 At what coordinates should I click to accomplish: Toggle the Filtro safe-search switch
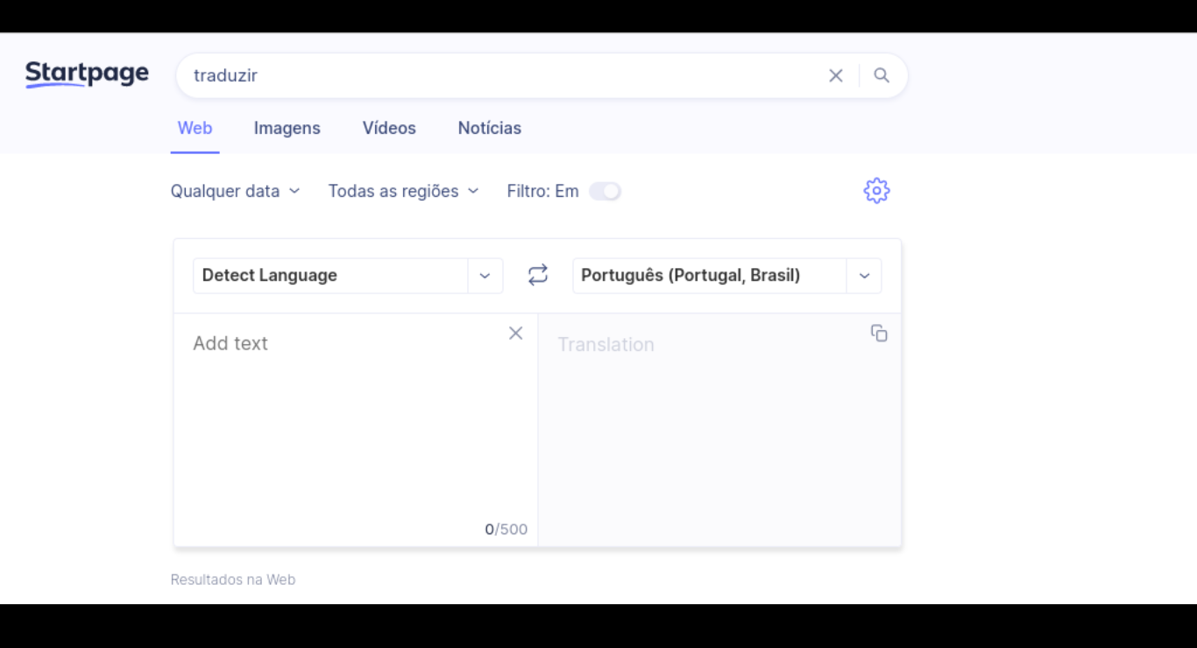[x=605, y=191]
